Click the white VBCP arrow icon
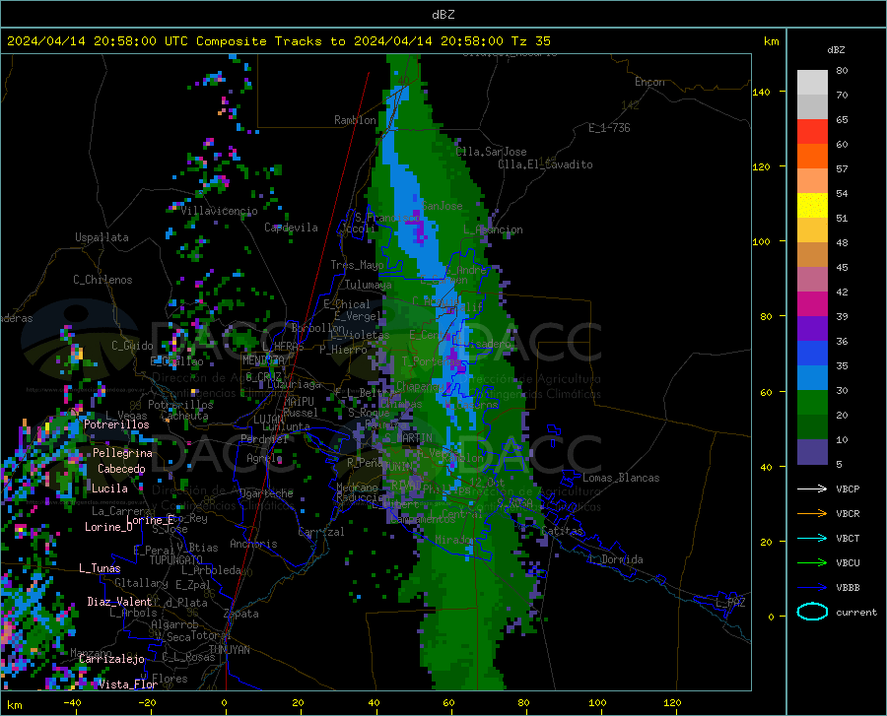 [x=812, y=488]
